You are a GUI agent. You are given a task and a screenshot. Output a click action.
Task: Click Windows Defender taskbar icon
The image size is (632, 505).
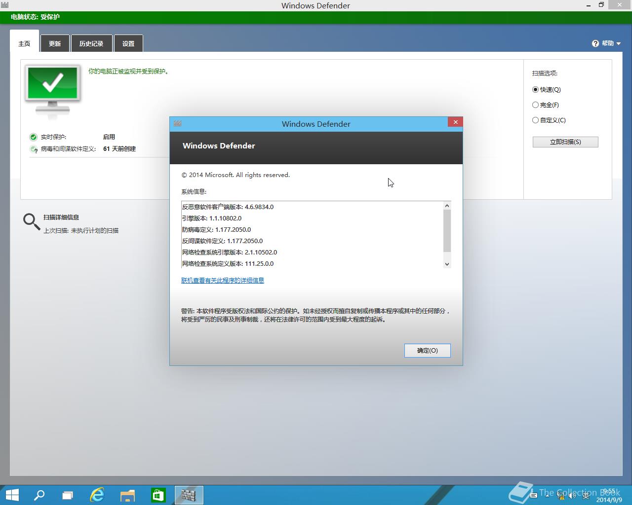189,495
